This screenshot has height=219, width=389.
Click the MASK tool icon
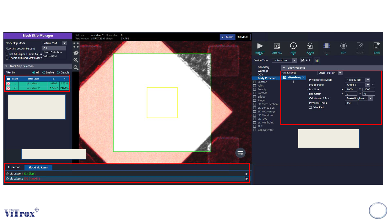[x=327, y=46]
